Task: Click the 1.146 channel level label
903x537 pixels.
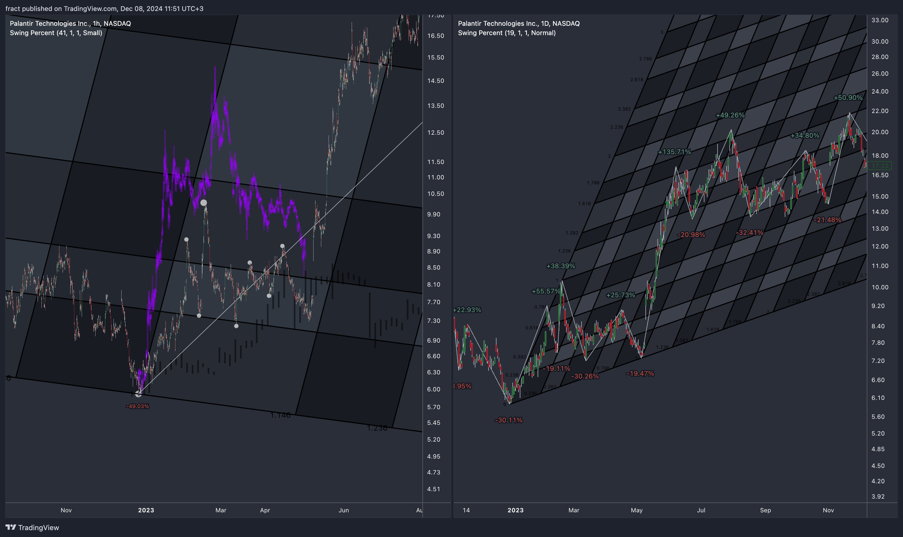Action: [x=280, y=415]
